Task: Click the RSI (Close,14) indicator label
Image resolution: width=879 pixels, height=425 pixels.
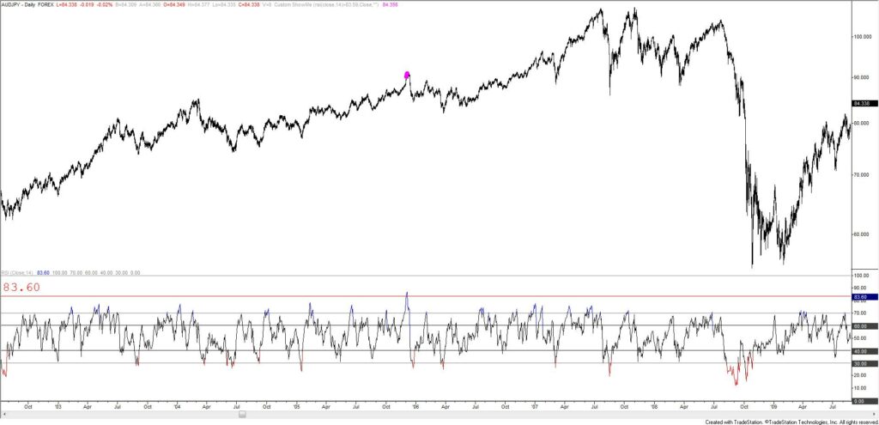Action: [x=17, y=272]
